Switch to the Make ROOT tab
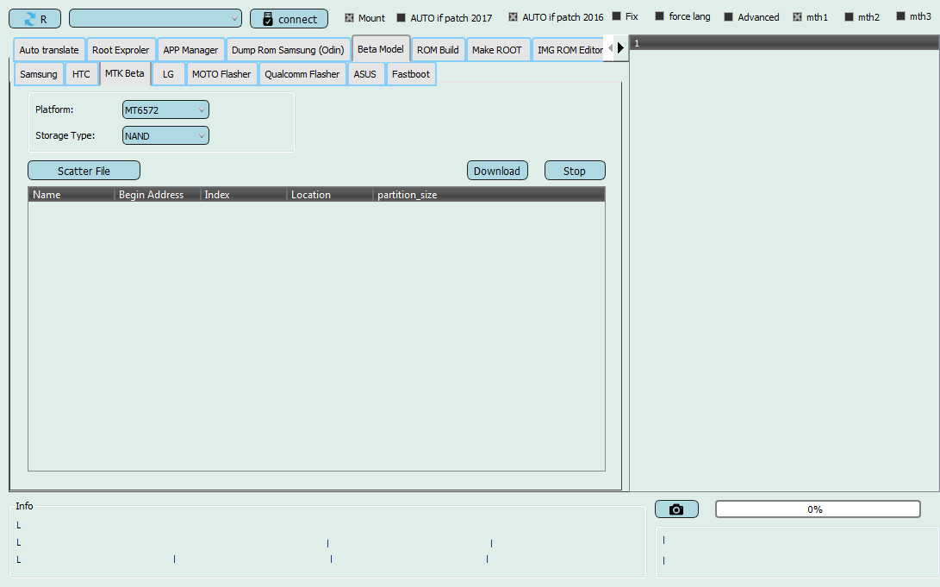Screen dimensions: 940x587 [x=496, y=50]
